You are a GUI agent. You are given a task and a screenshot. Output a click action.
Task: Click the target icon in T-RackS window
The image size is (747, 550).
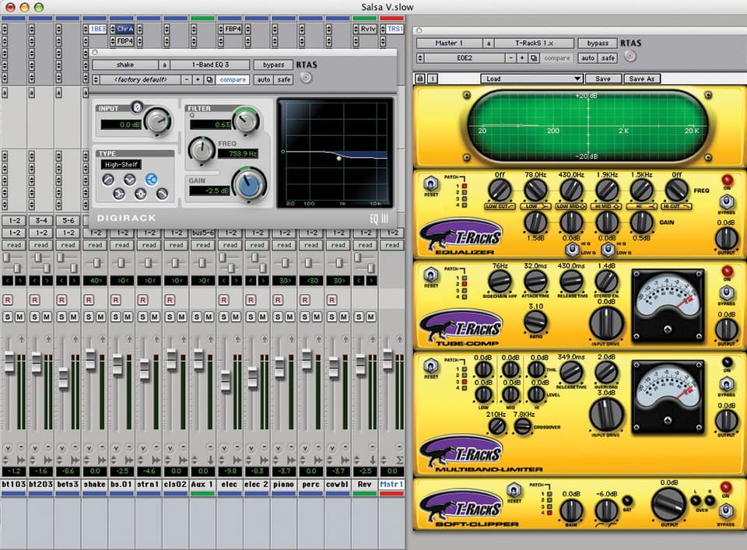pos(630,56)
